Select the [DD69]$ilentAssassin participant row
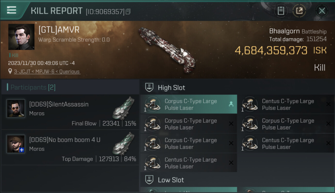 coord(70,112)
